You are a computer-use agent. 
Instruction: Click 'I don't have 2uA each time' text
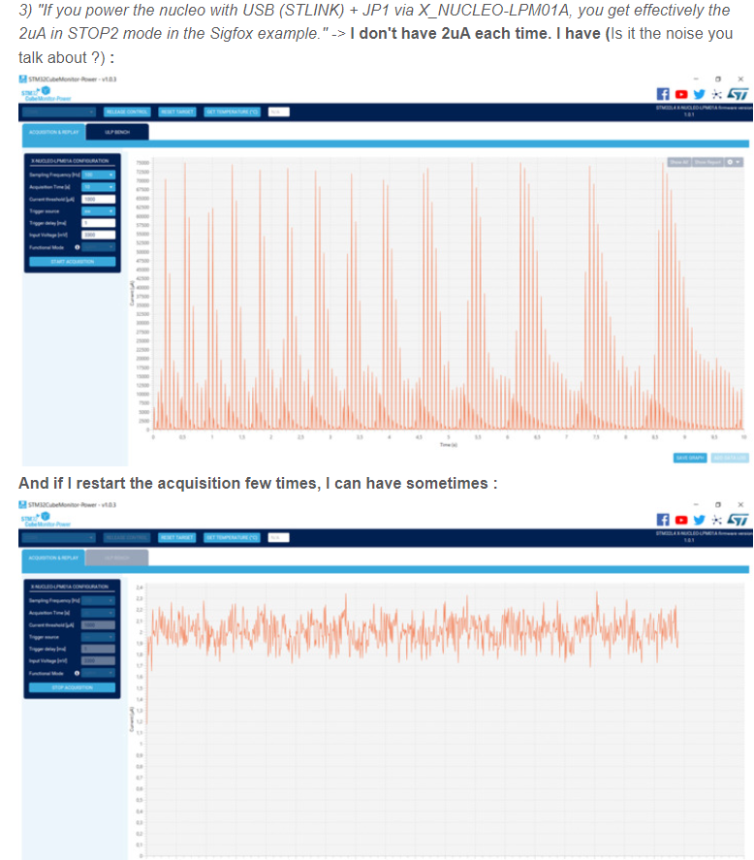(451, 34)
